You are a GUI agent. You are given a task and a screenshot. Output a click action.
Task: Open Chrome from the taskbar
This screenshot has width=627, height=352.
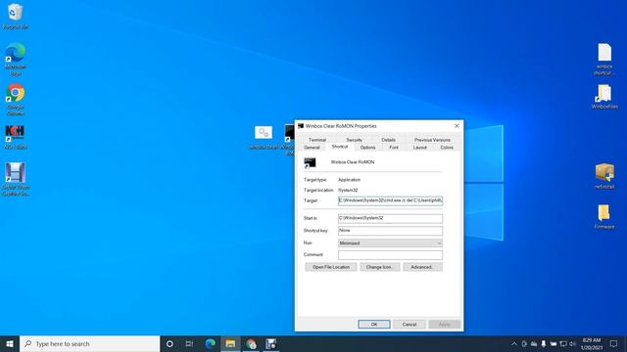(251, 343)
